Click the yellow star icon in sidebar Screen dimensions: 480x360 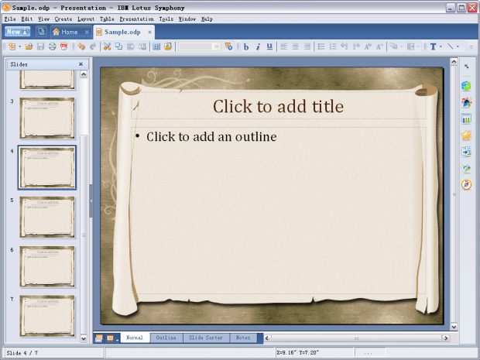466,135
